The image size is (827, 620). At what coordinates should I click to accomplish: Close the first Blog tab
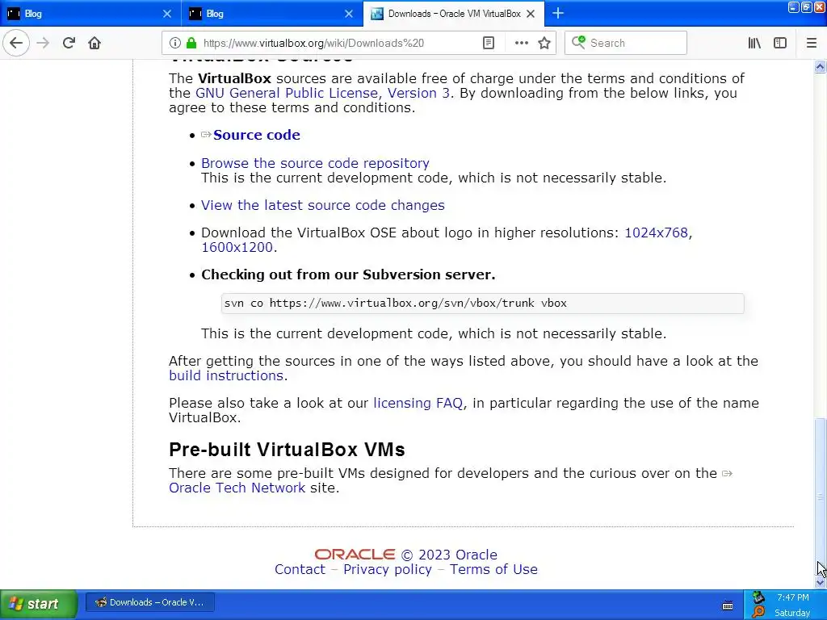[167, 14]
